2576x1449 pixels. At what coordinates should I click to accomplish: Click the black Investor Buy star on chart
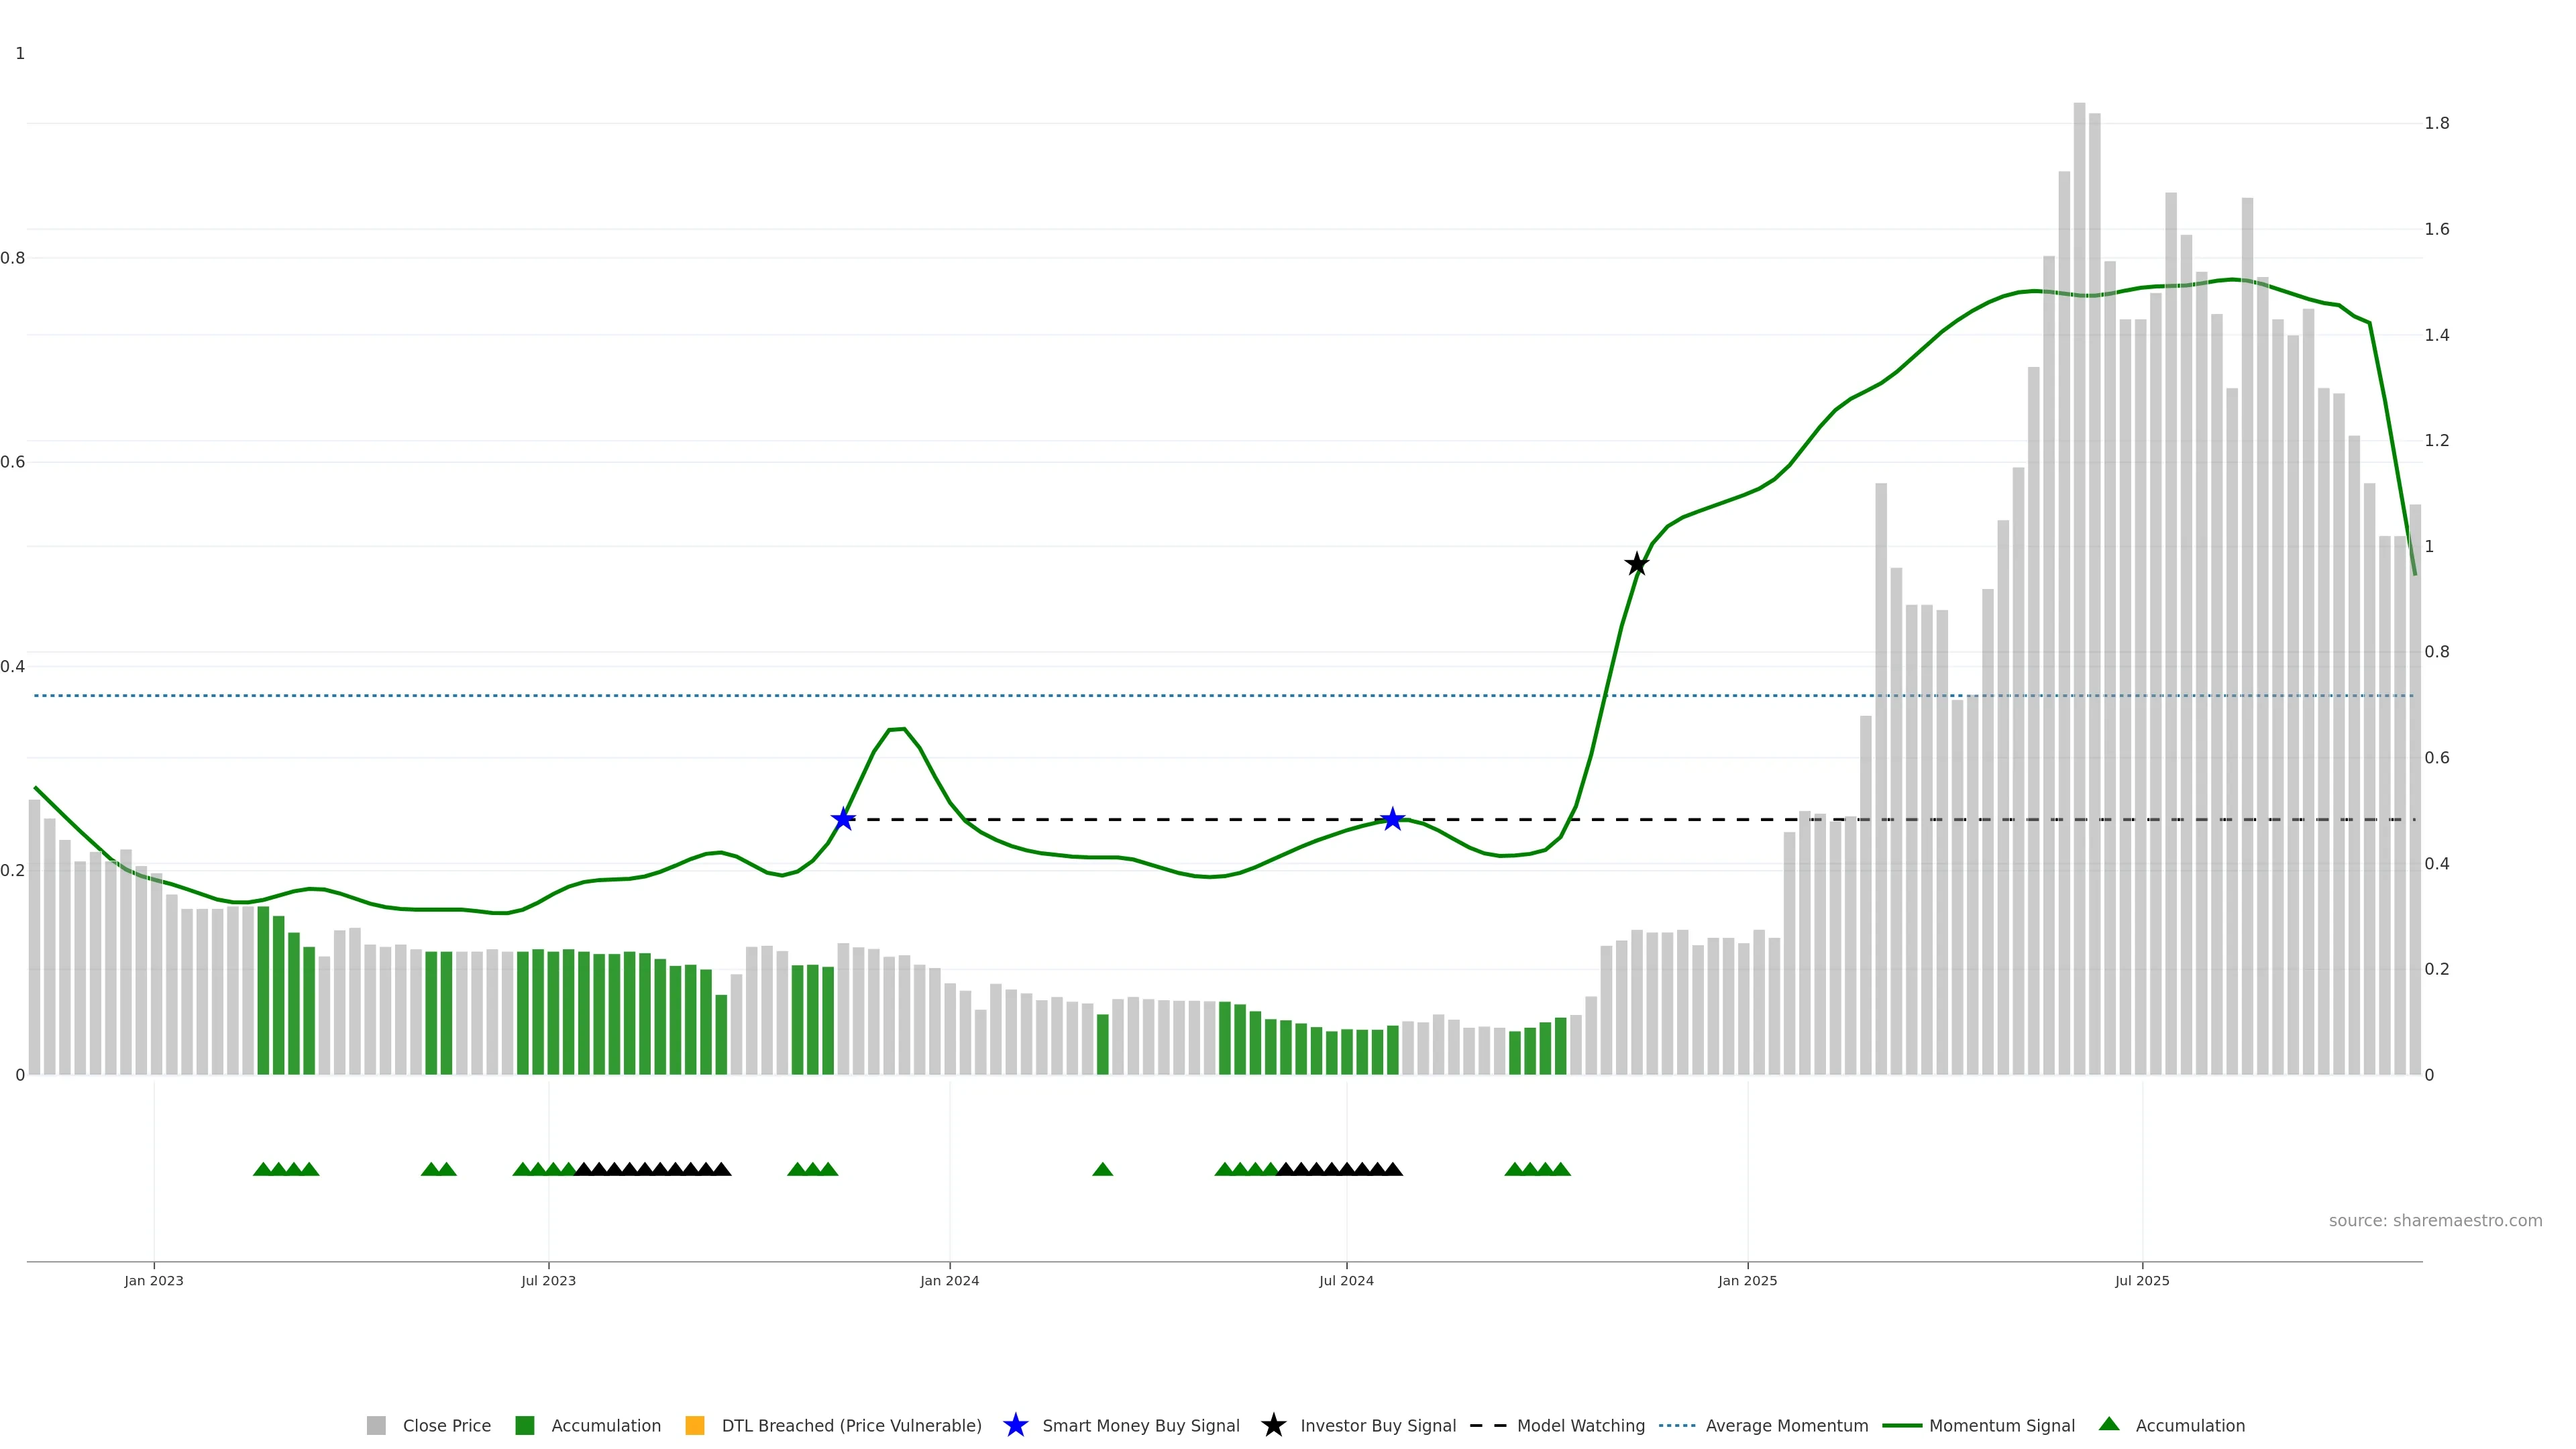coord(1636,564)
